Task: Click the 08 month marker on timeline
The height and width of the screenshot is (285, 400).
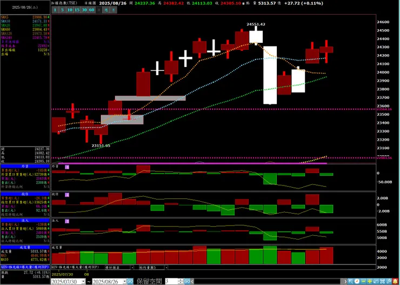Action: coord(86,274)
